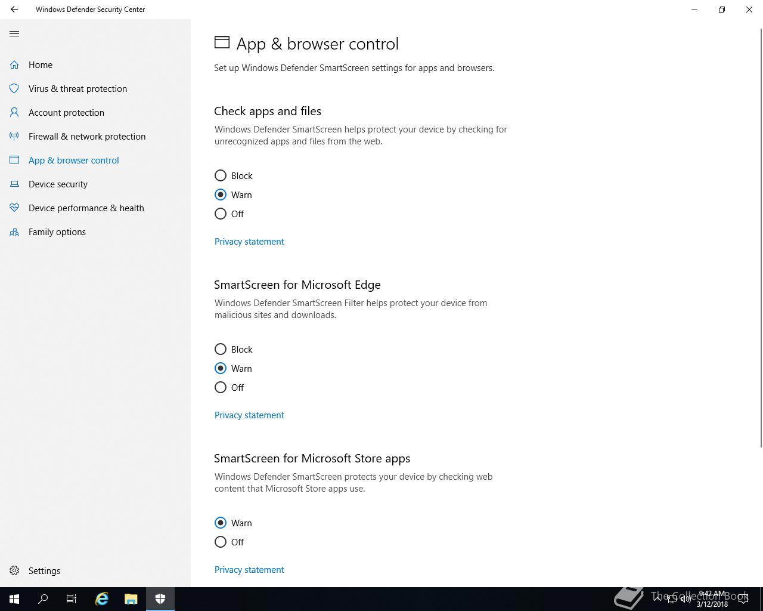Toggle the hamburger navigation menu
Image resolution: width=763 pixels, height=611 pixels.
tap(14, 33)
